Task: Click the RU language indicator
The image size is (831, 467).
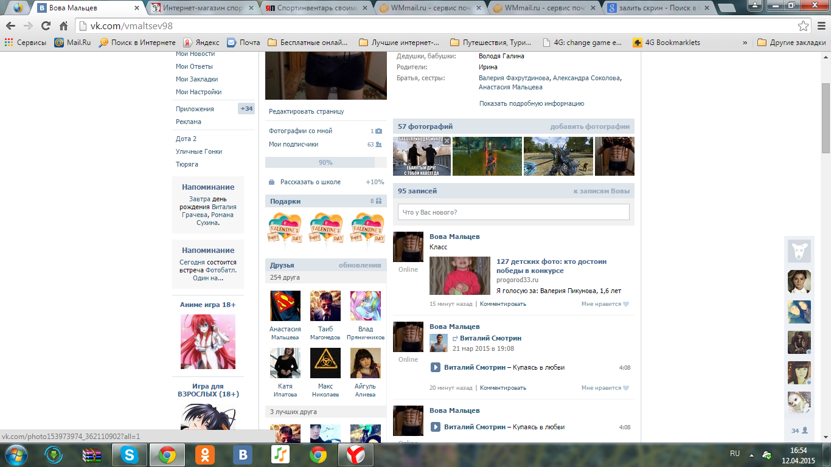Action: [735, 454]
